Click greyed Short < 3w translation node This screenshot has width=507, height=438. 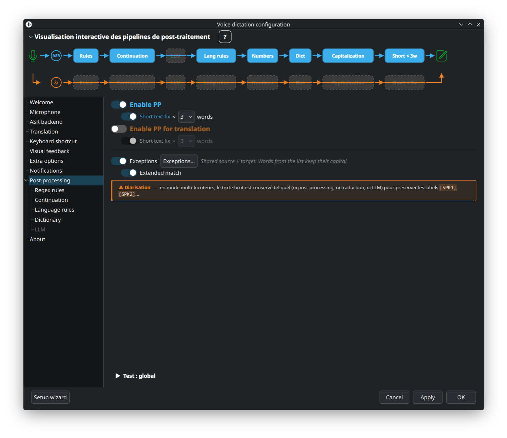click(x=404, y=82)
